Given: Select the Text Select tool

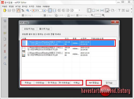Looking at the screenshot, I should click(23, 11).
